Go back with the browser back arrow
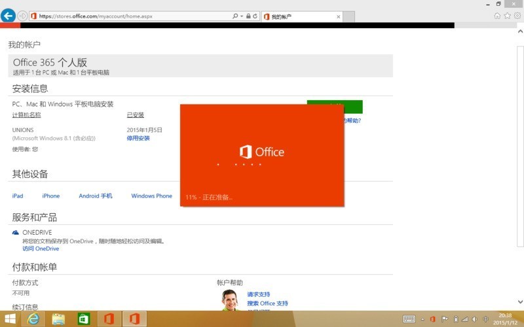The image size is (524, 327). (x=8, y=15)
